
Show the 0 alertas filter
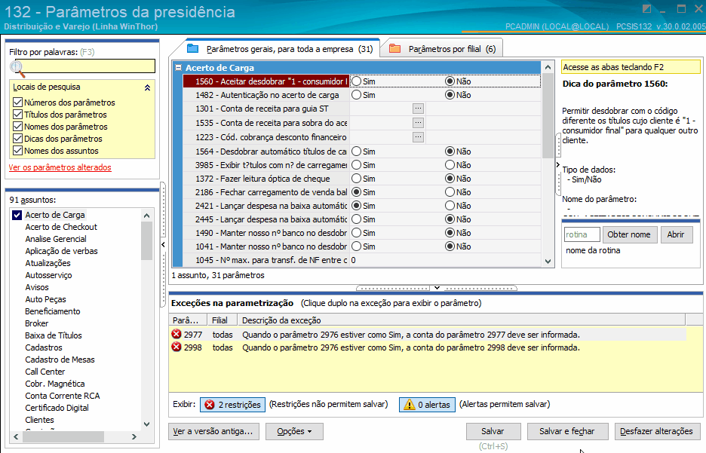(427, 405)
